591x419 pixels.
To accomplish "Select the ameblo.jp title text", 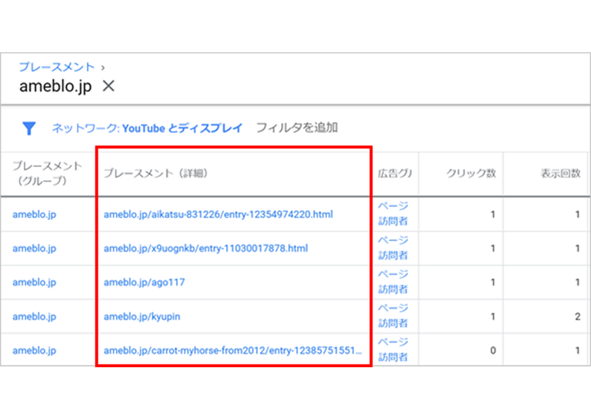I will (56, 87).
